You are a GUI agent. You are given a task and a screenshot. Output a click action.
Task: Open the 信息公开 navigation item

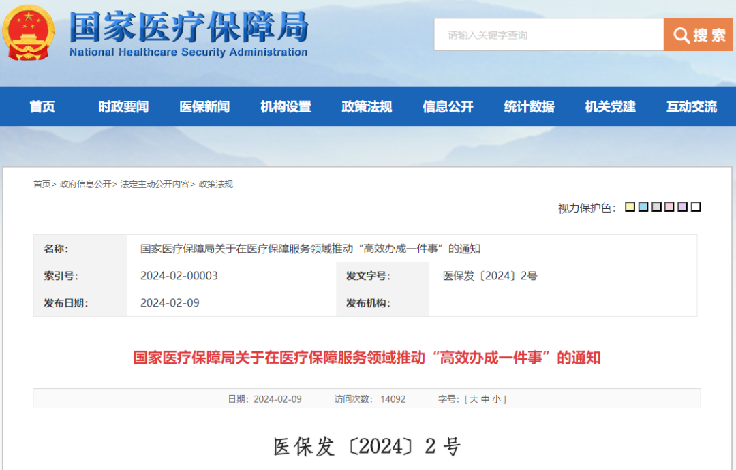pyautogui.click(x=448, y=106)
